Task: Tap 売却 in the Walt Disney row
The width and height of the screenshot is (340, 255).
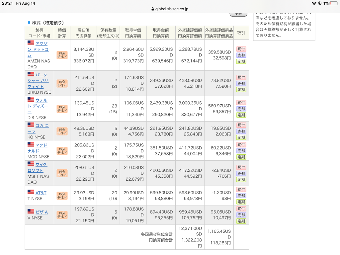Action: point(241,109)
